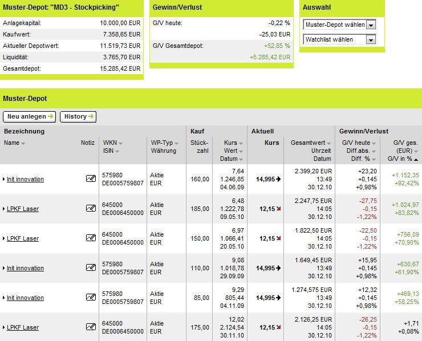Expand the LPKF Laser 185,00 row triangle

pos(4,209)
